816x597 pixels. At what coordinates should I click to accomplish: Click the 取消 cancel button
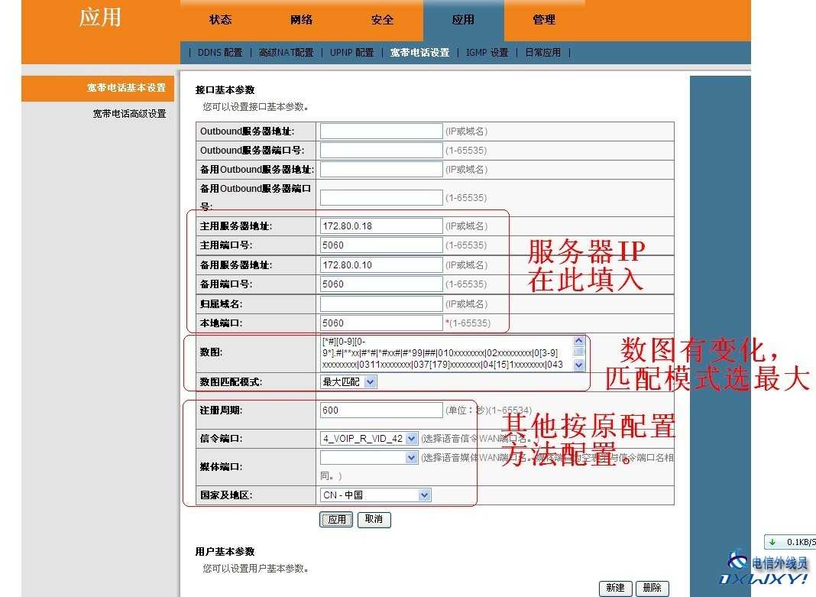[374, 520]
